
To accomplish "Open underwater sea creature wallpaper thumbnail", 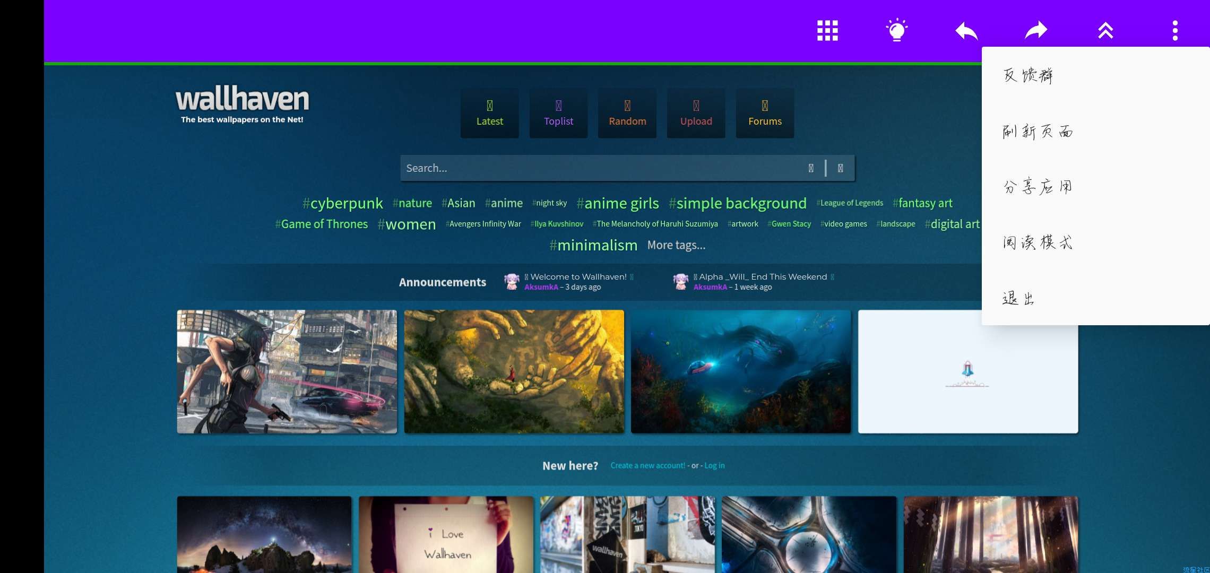I will (741, 371).
